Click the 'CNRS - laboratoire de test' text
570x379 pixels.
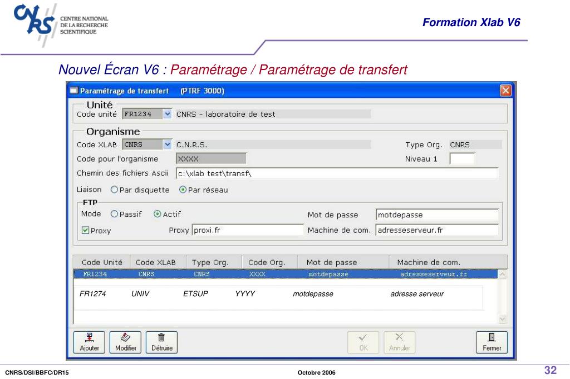(x=226, y=114)
